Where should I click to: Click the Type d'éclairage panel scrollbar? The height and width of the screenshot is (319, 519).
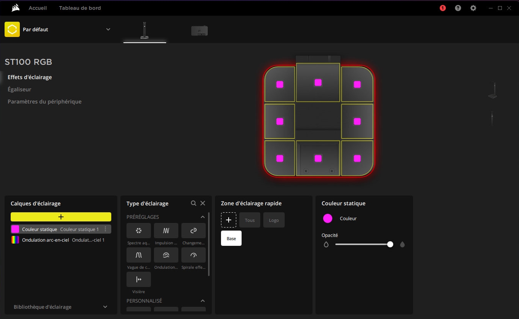pyautogui.click(x=209, y=244)
